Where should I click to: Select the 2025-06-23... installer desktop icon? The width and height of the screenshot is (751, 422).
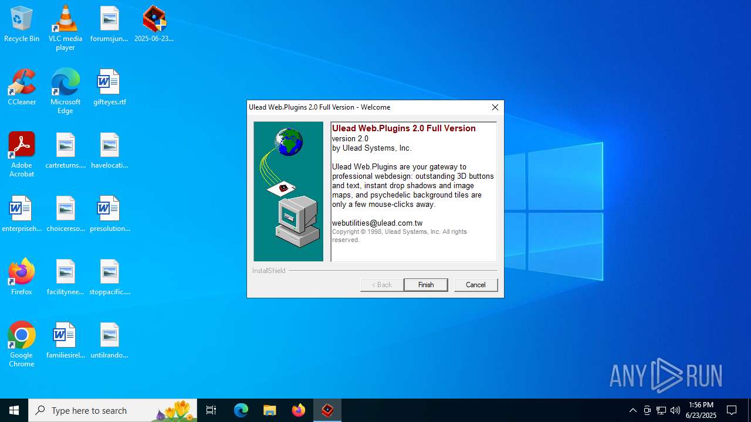point(154,25)
